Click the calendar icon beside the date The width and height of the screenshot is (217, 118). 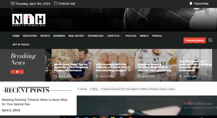pyautogui.click(x=13, y=3)
